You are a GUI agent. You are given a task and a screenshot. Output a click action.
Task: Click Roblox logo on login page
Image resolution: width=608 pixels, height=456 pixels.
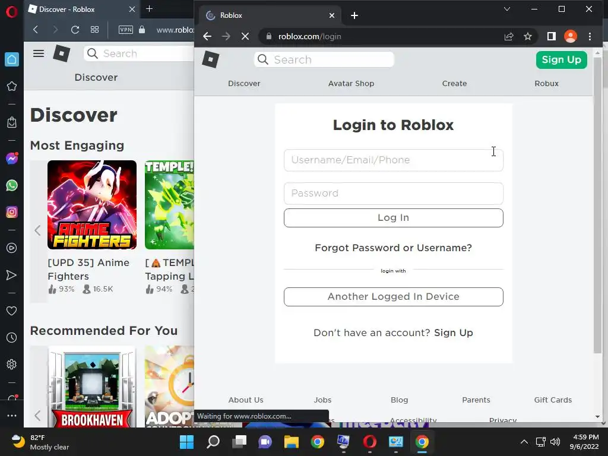(x=211, y=60)
